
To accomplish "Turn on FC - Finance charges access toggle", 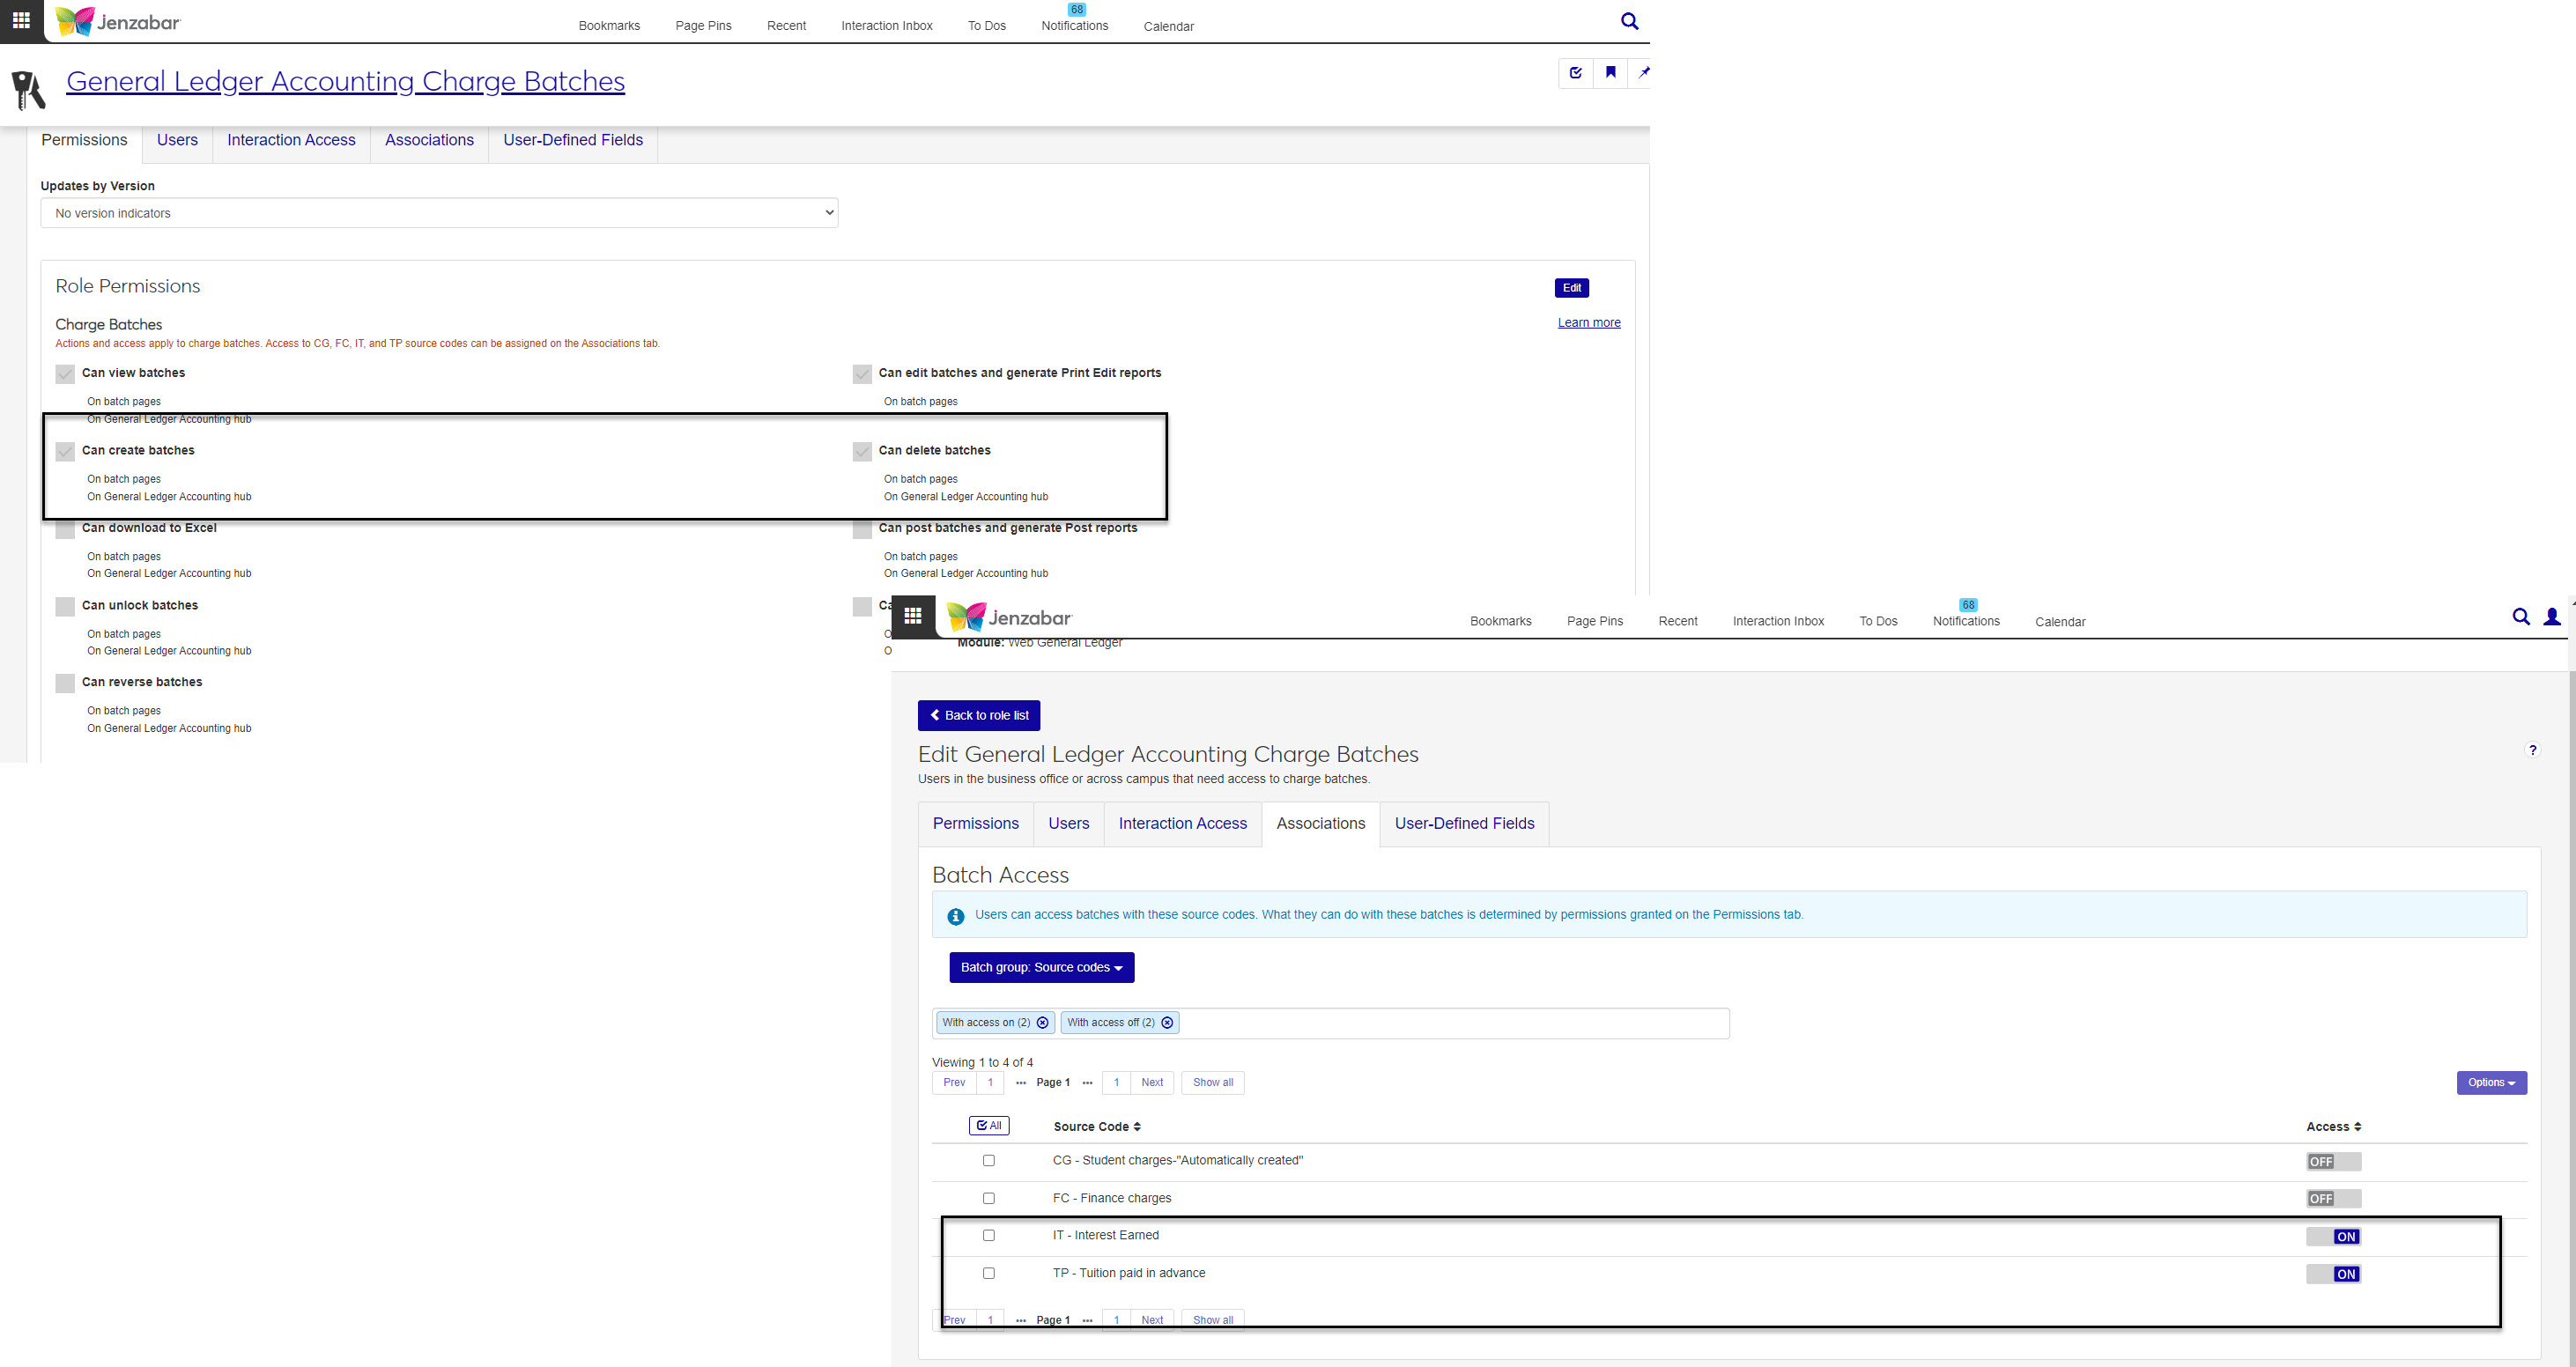I will tap(2333, 1199).
